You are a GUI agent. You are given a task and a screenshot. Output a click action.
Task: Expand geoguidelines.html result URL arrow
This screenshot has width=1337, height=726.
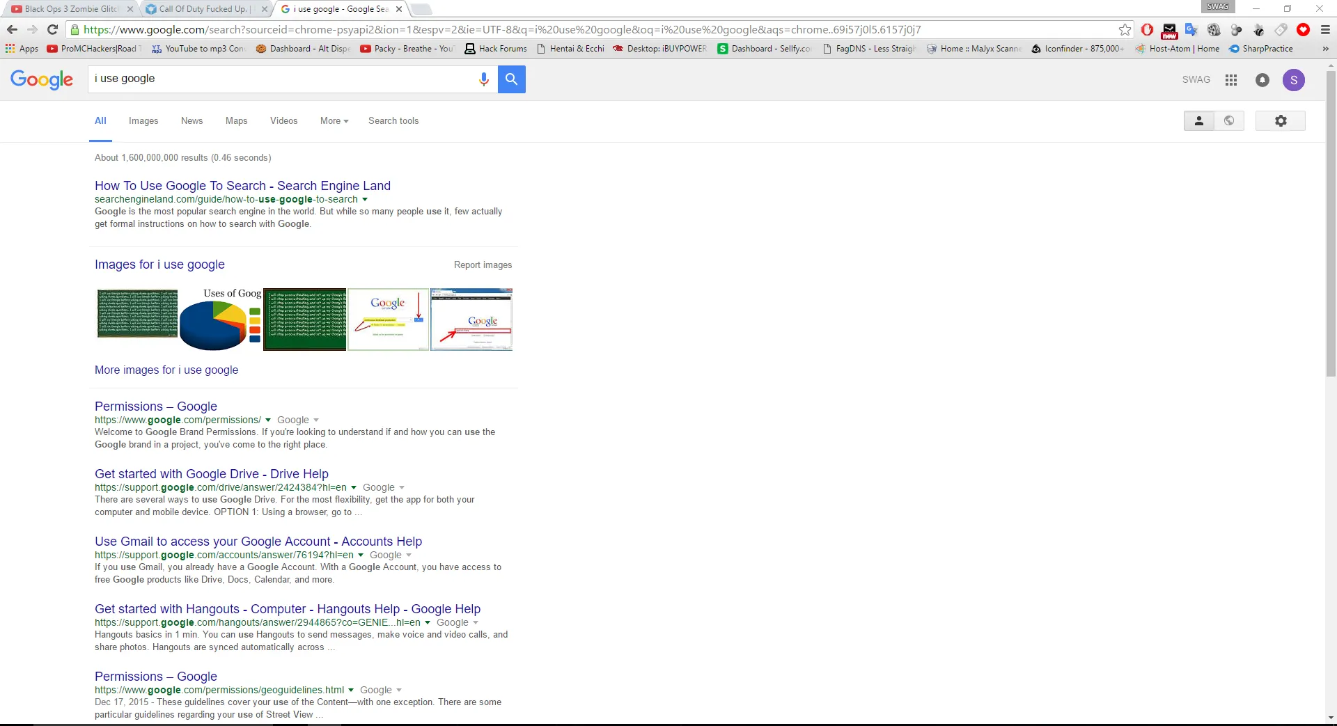(351, 691)
